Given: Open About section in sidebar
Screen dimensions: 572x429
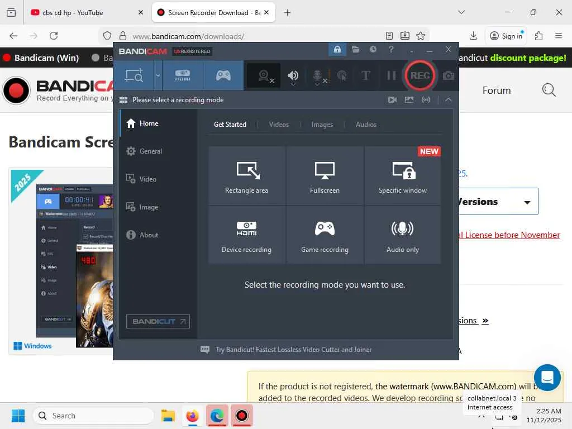Looking at the screenshot, I should tap(158, 235).
